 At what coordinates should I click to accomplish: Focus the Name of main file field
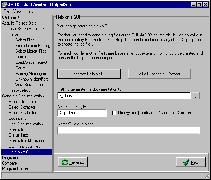click(82, 113)
